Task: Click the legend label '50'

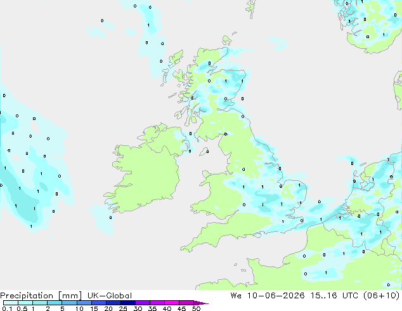Action: click(x=196, y=308)
